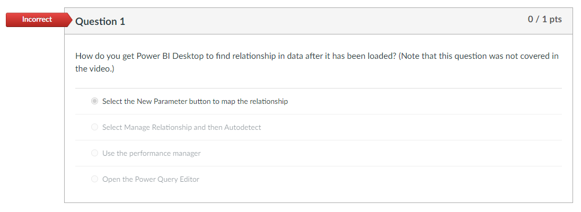Viewport: 581px width, 212px height.
Task: Click the words the video on the second line
Action: pyautogui.click(x=93, y=68)
